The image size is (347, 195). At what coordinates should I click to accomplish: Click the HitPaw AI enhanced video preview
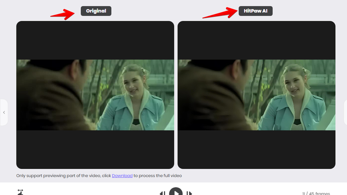point(257,95)
